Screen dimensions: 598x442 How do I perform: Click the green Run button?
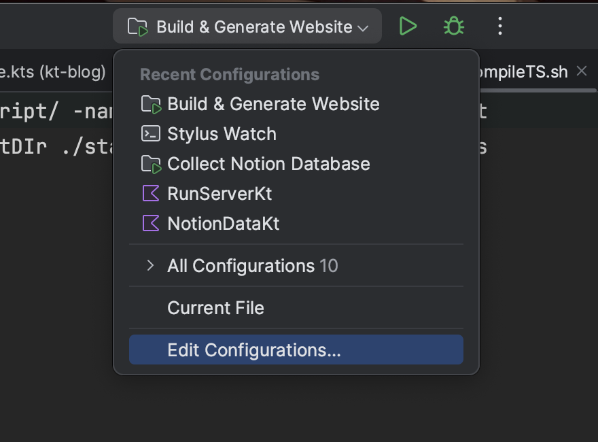[x=408, y=27]
